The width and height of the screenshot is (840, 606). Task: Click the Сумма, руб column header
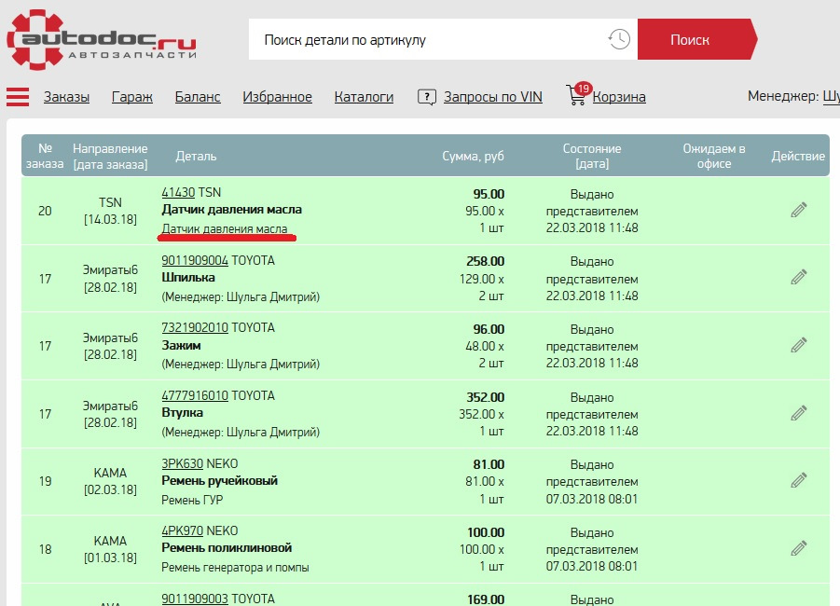[473, 156]
